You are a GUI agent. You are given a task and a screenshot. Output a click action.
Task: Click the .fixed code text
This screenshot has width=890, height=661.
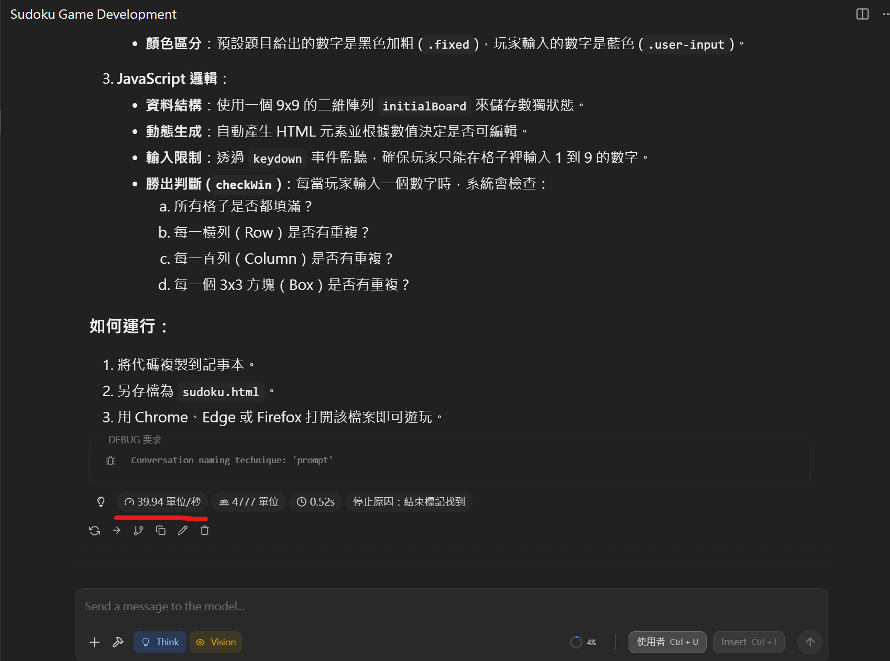[x=448, y=44]
